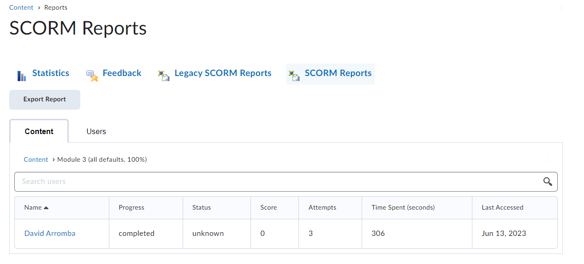Go to Content in the panel breadcrumb

[36, 159]
